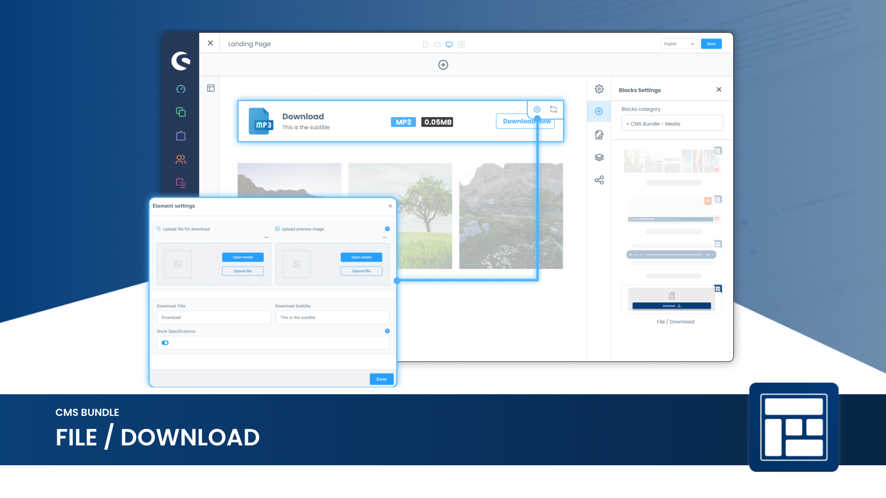Favorite the video block via heart
886x498 pixels.
(x=717, y=219)
